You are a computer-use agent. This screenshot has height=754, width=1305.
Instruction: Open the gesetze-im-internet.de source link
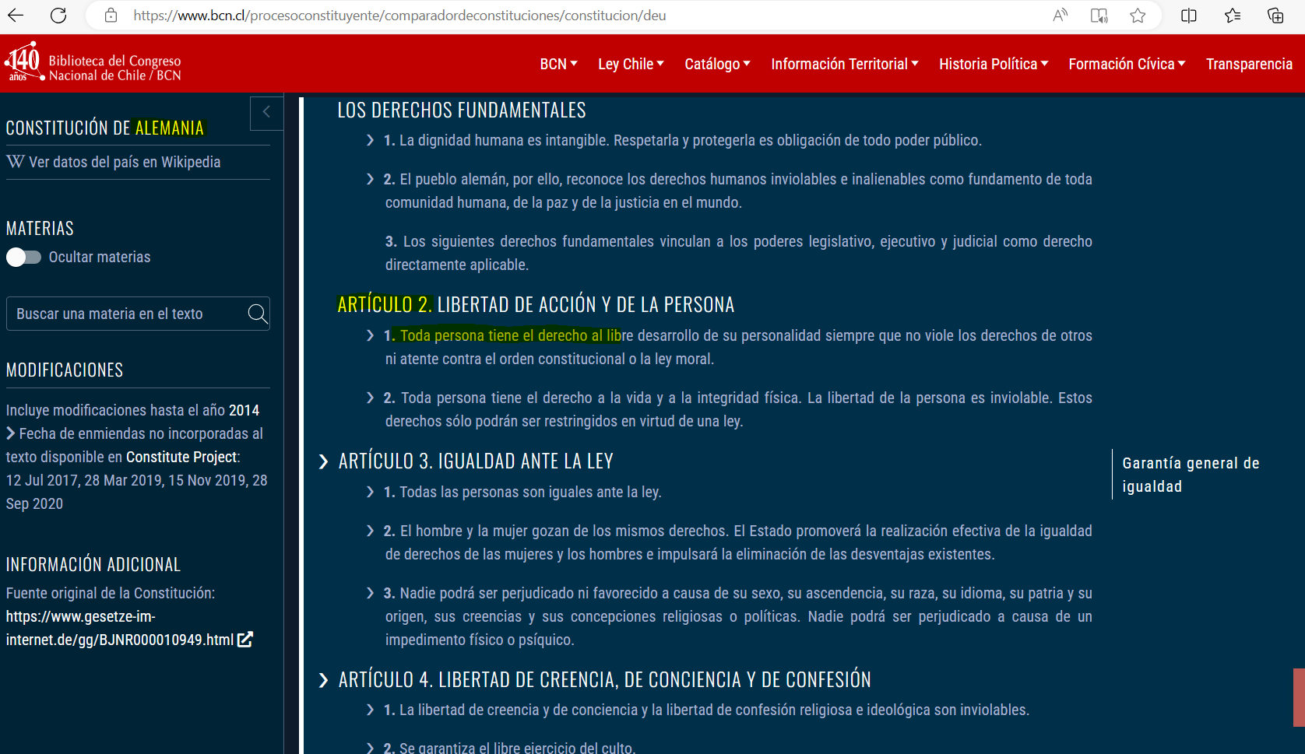[121, 629]
